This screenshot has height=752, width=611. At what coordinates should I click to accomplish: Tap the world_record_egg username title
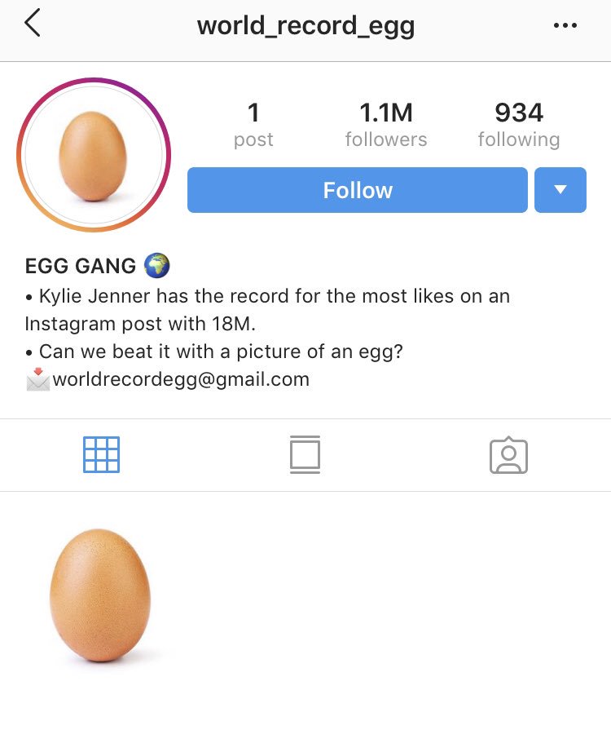pyautogui.click(x=305, y=26)
